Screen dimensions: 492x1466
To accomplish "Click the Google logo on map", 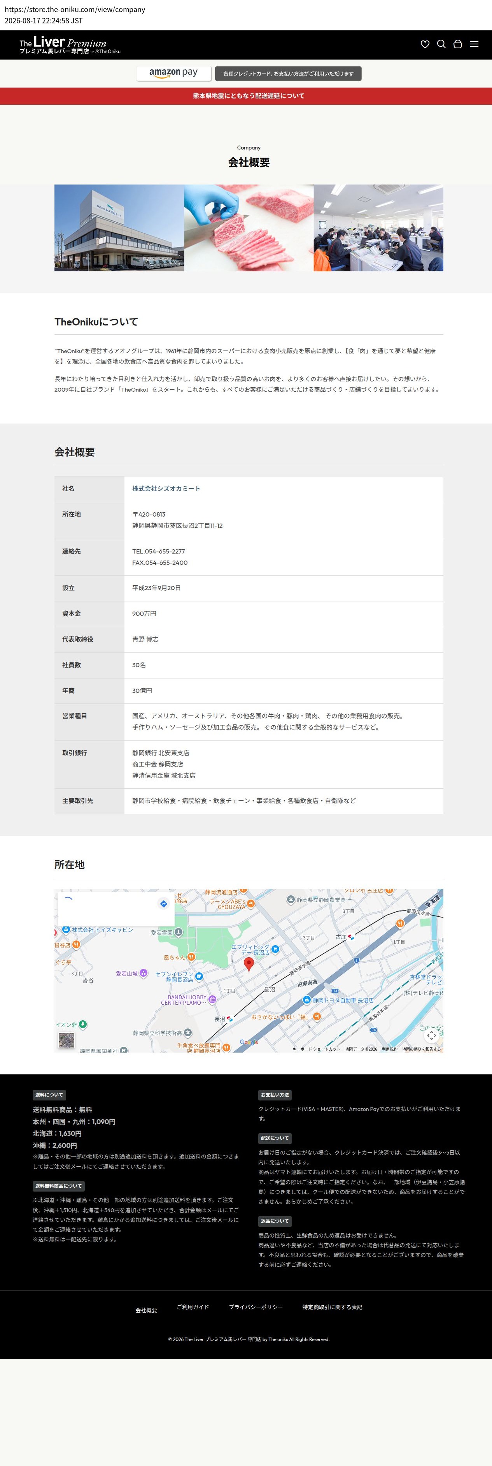I will (x=249, y=1042).
